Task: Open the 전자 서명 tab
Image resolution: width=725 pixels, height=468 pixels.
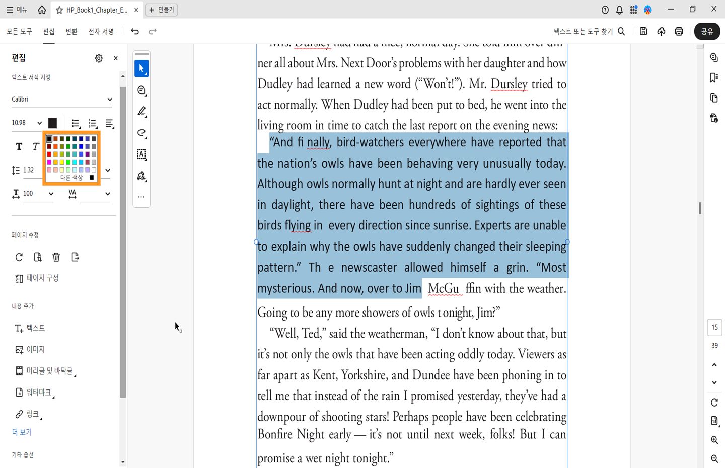Action: click(101, 31)
